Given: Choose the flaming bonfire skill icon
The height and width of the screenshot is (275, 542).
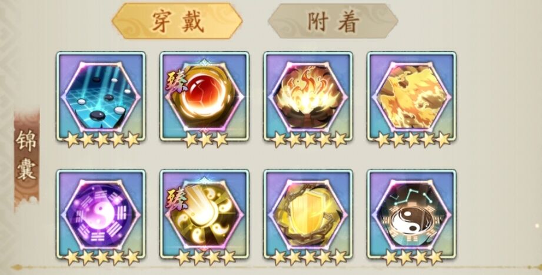Looking at the screenshot, I should point(308,97).
